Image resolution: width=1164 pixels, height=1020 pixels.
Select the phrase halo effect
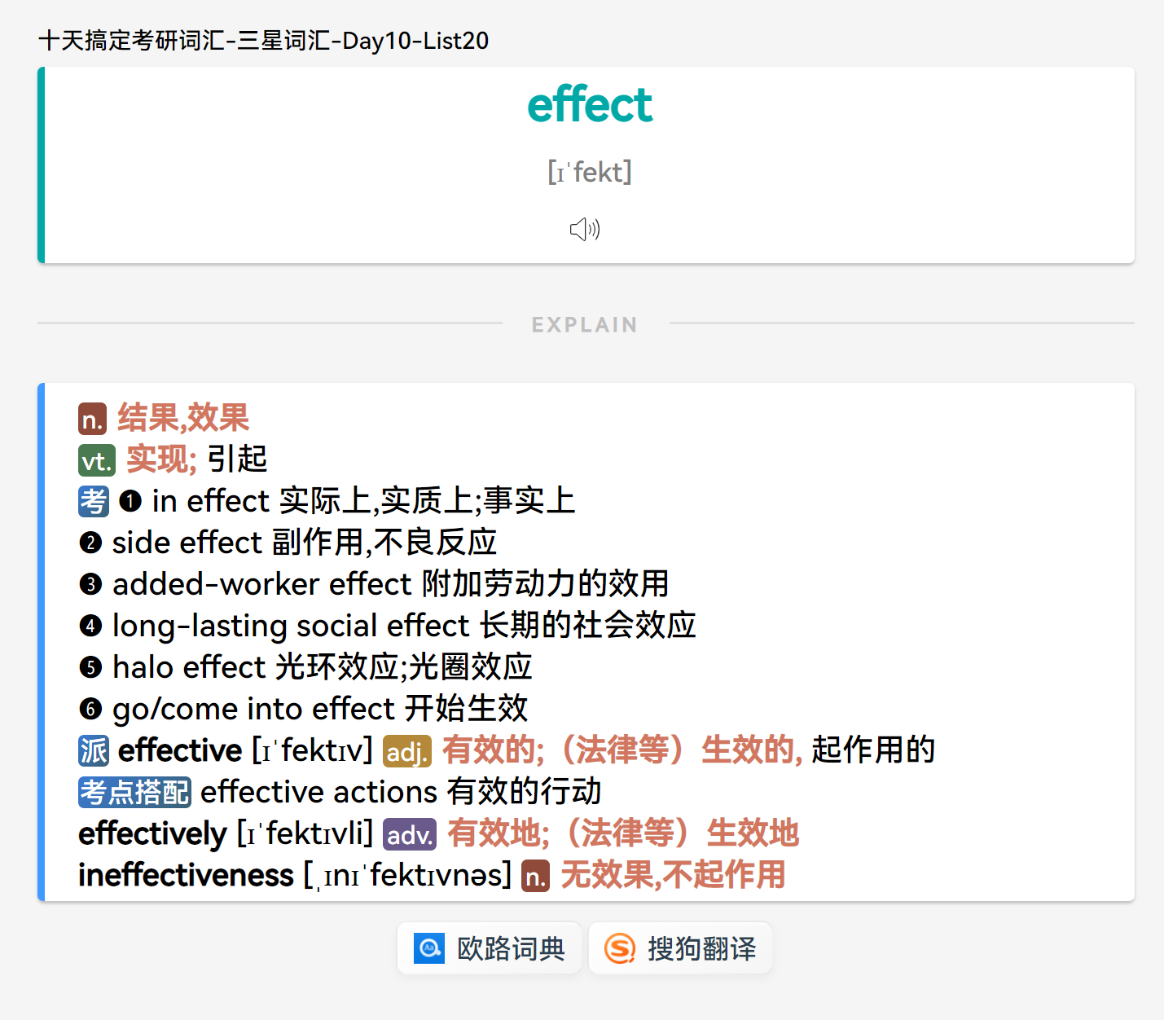(189, 667)
